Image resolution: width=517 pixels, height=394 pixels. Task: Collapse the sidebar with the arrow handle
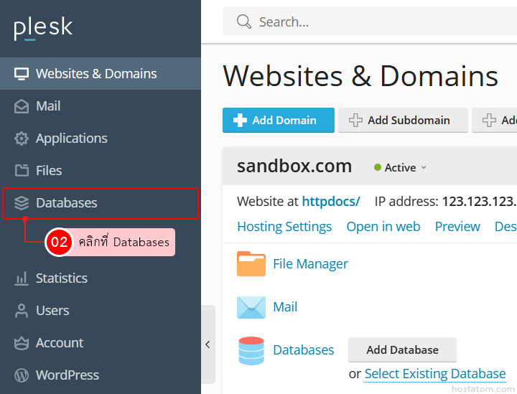click(x=208, y=344)
